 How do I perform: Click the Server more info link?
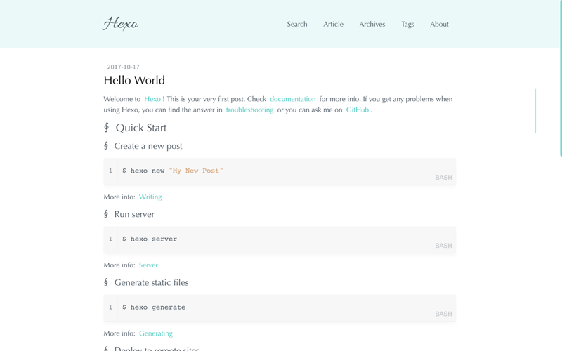point(148,265)
